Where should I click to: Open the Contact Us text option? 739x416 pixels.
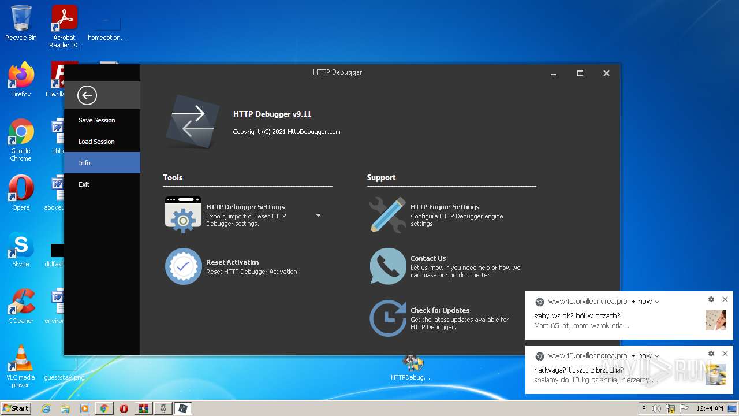pyautogui.click(x=428, y=258)
